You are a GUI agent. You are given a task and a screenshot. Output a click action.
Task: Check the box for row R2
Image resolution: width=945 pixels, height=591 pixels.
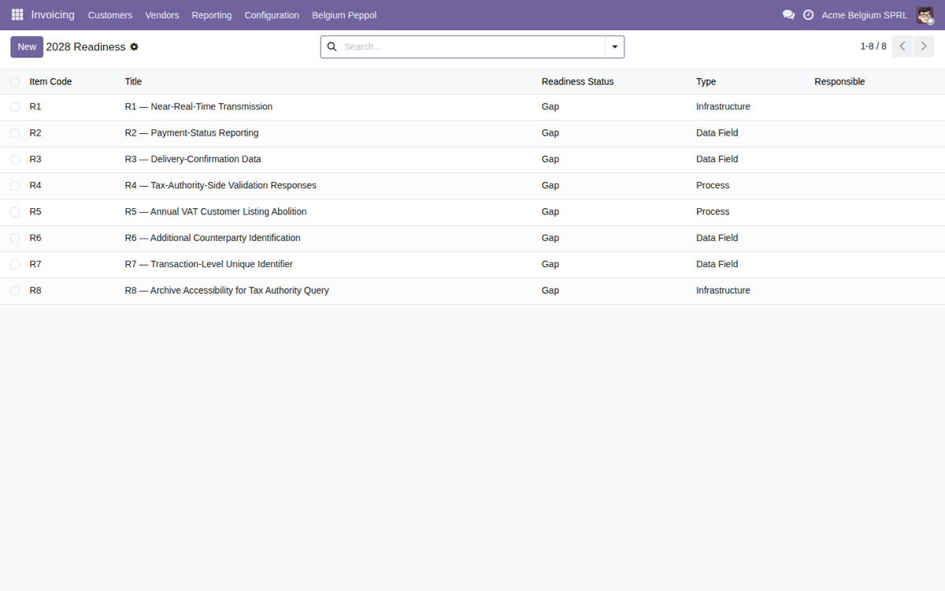click(15, 133)
